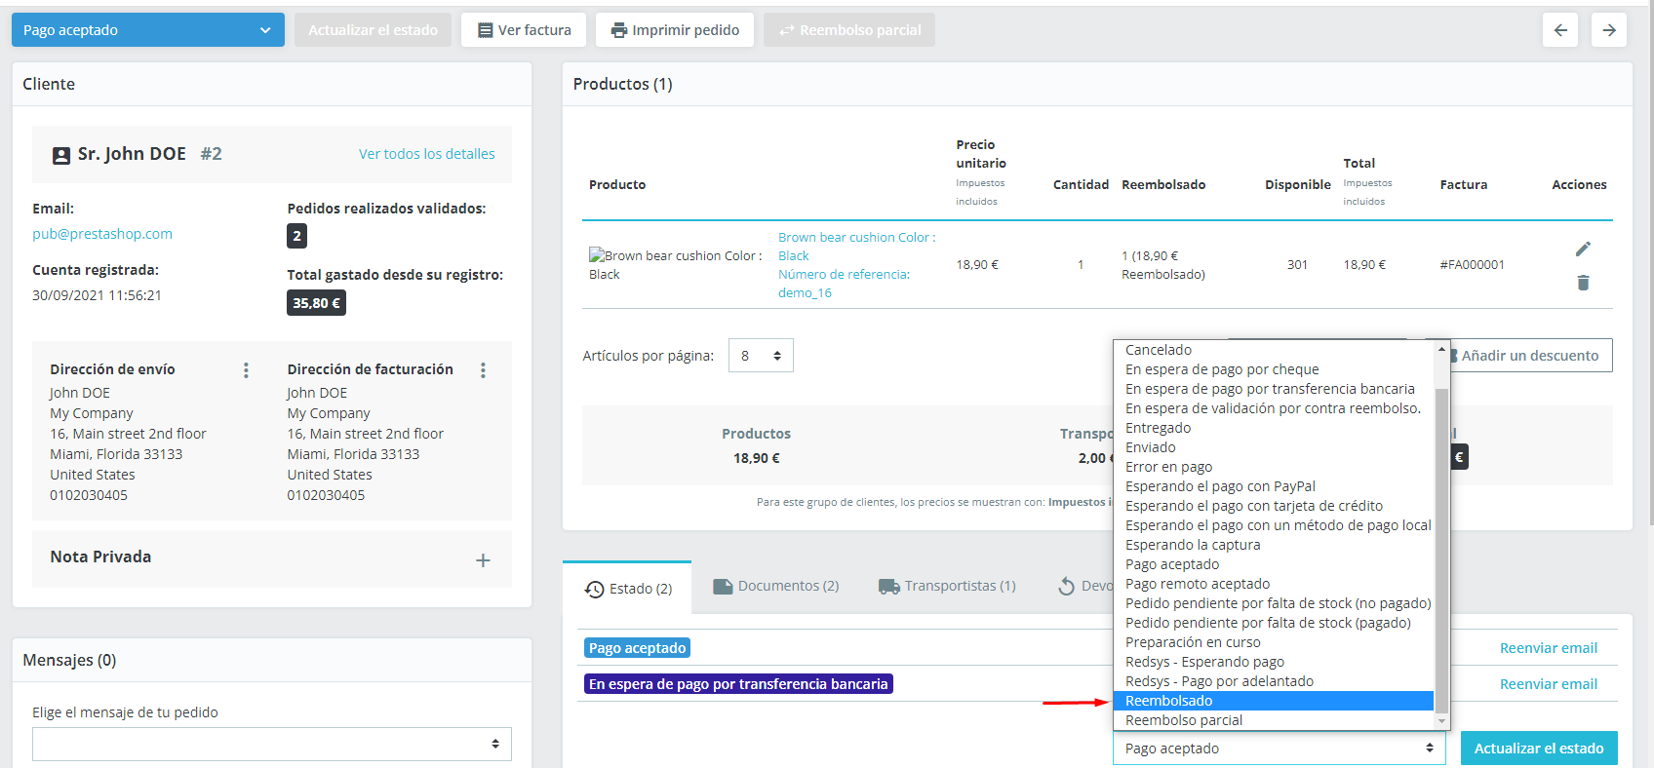This screenshot has height=768, width=1654.
Task: Click the validated orders count badge 2
Action: (297, 236)
